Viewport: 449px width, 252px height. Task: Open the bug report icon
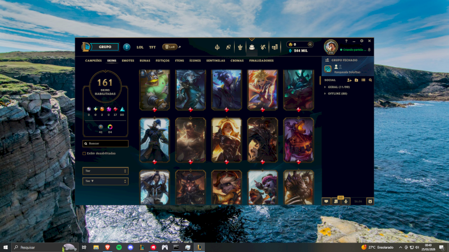point(370,202)
